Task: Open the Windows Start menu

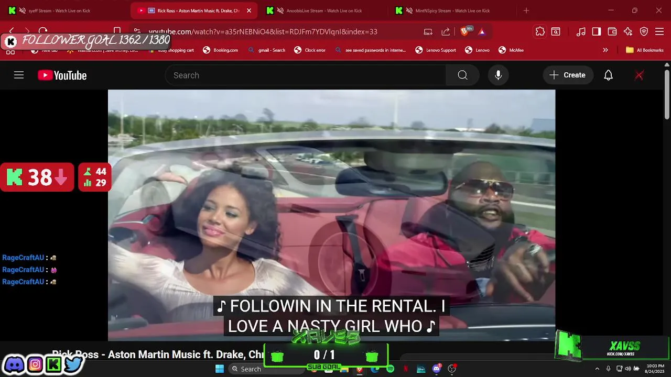Action: (x=220, y=369)
